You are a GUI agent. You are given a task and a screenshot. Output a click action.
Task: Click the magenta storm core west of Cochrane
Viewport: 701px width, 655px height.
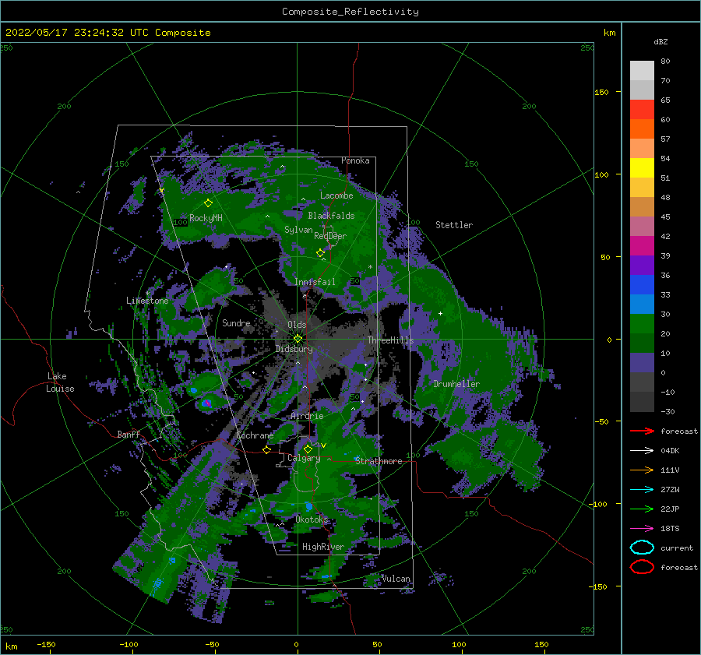pos(207,403)
